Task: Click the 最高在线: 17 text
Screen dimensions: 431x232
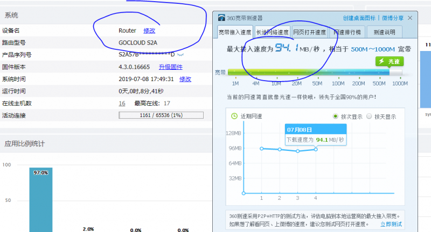Action: pos(152,103)
